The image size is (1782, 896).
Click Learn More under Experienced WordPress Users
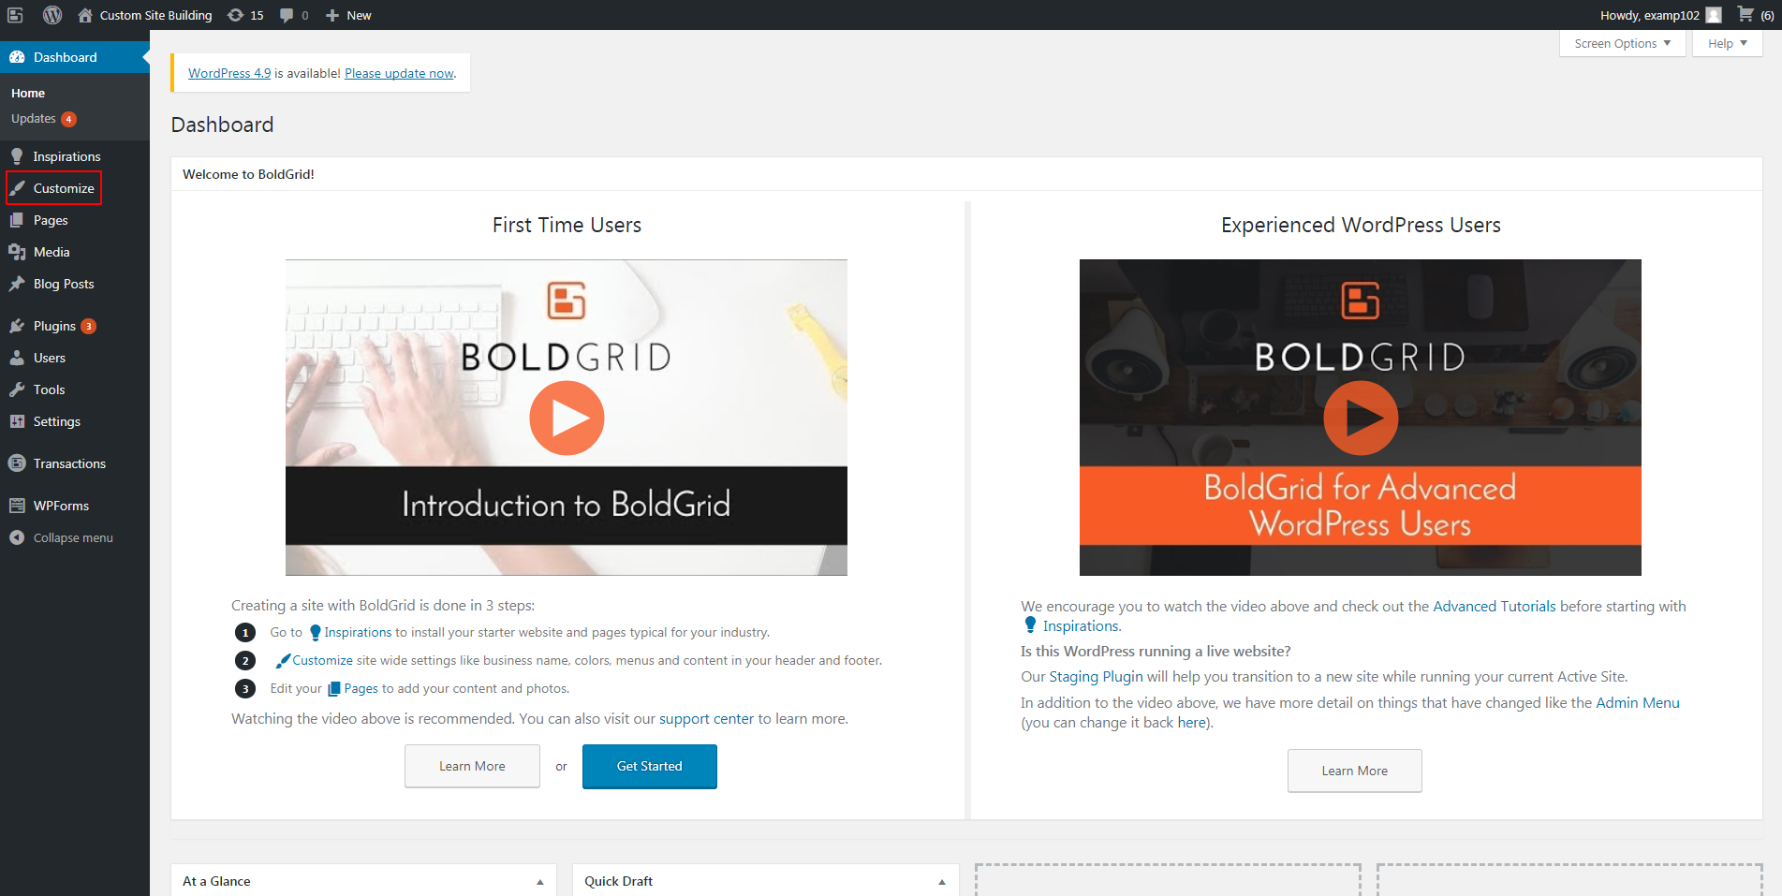1355,771
